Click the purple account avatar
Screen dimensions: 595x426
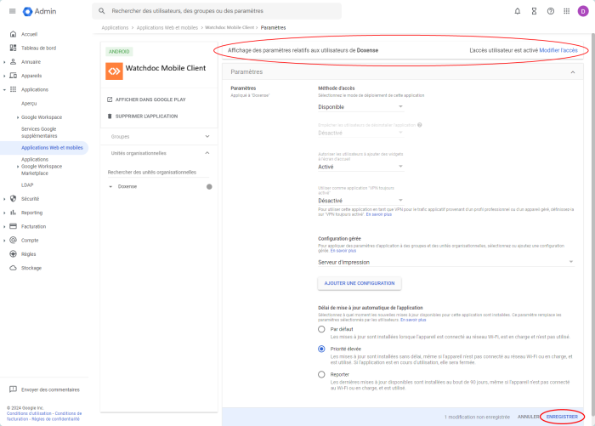click(583, 11)
